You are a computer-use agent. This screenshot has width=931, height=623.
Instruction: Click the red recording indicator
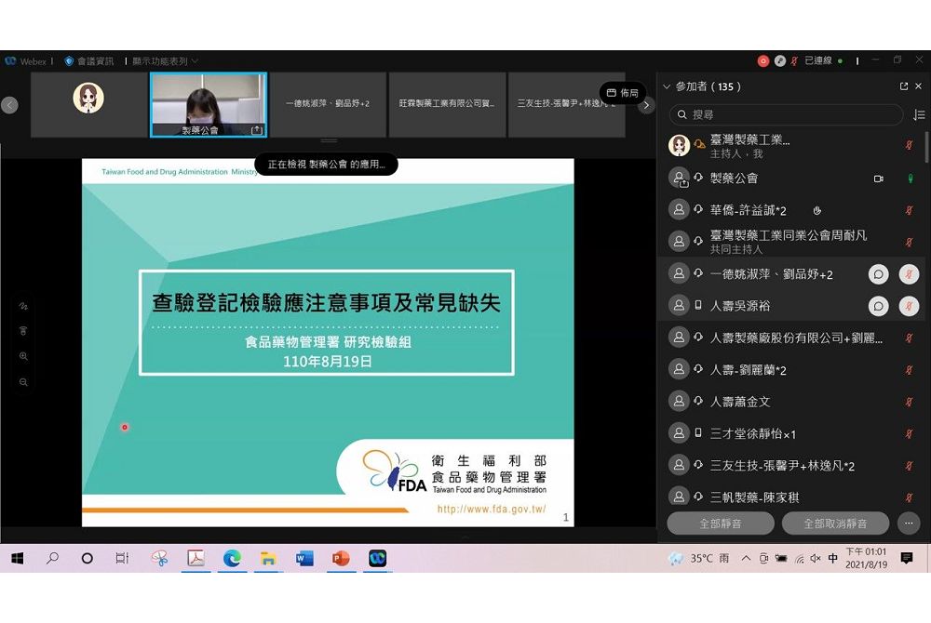pos(763,61)
